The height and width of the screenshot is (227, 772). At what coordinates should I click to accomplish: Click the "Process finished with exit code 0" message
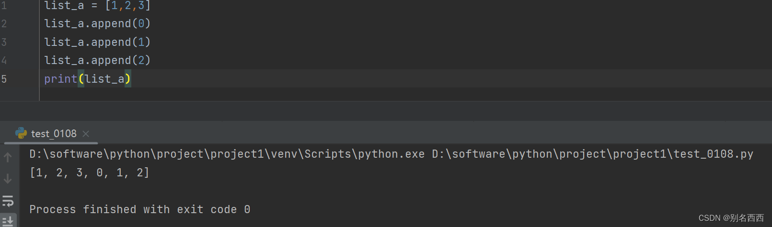point(140,209)
